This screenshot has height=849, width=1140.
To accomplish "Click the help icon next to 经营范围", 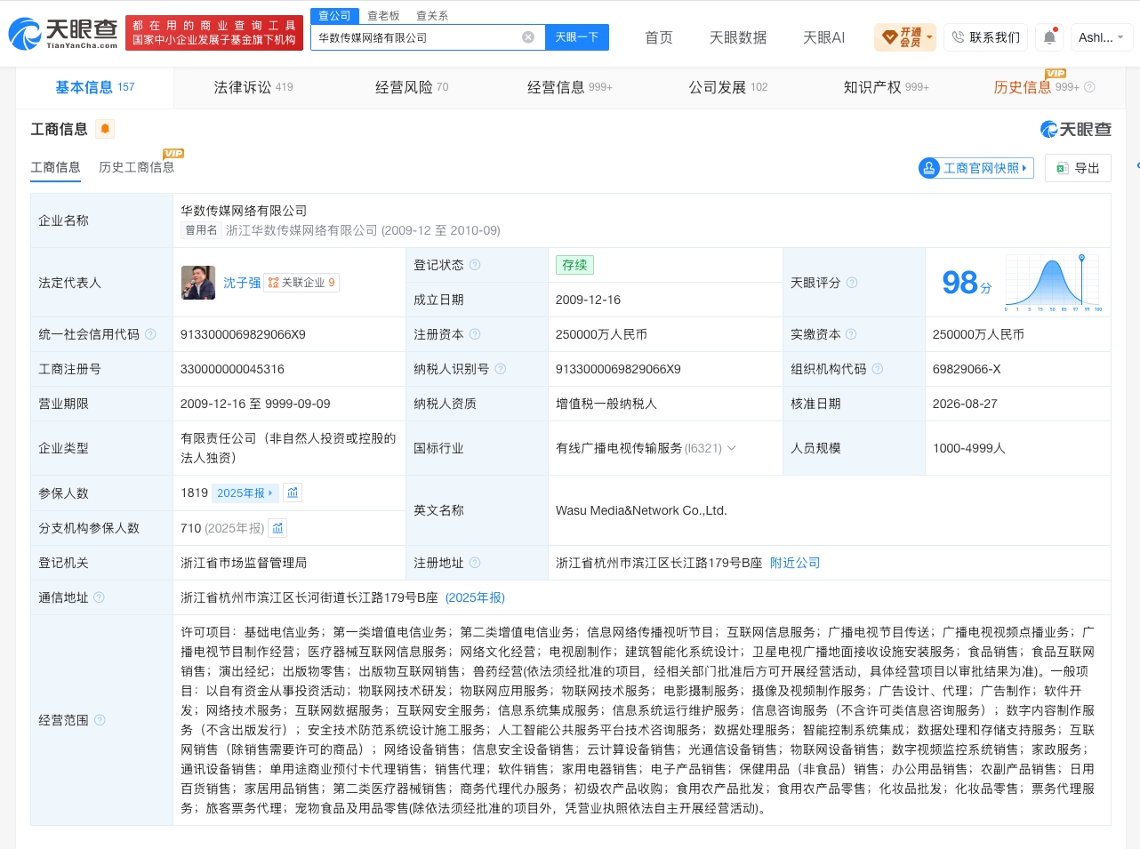I will tap(100, 720).
